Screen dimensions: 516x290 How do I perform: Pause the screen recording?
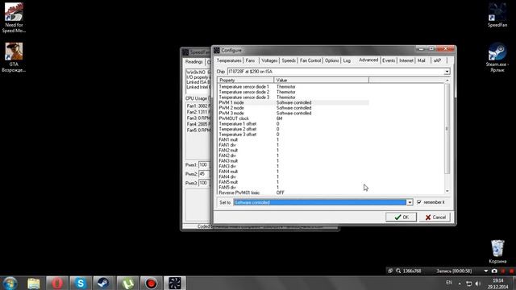pos(503,271)
